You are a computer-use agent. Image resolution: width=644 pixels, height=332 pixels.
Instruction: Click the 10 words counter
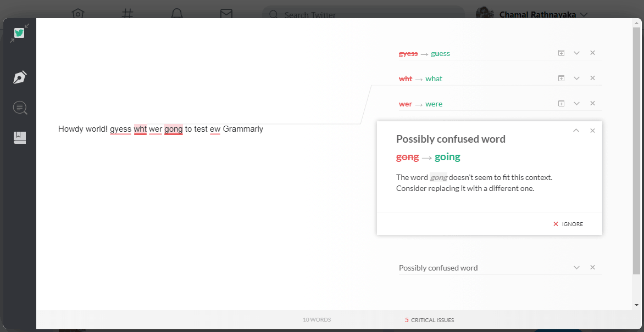click(x=317, y=320)
